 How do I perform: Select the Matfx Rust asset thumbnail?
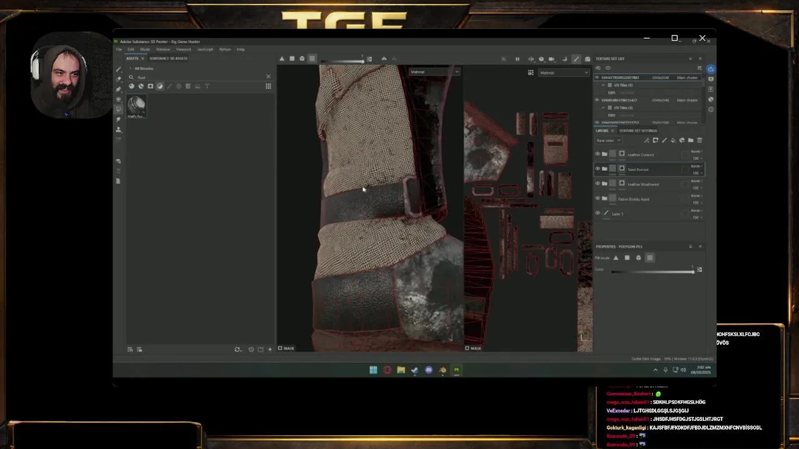coord(136,107)
